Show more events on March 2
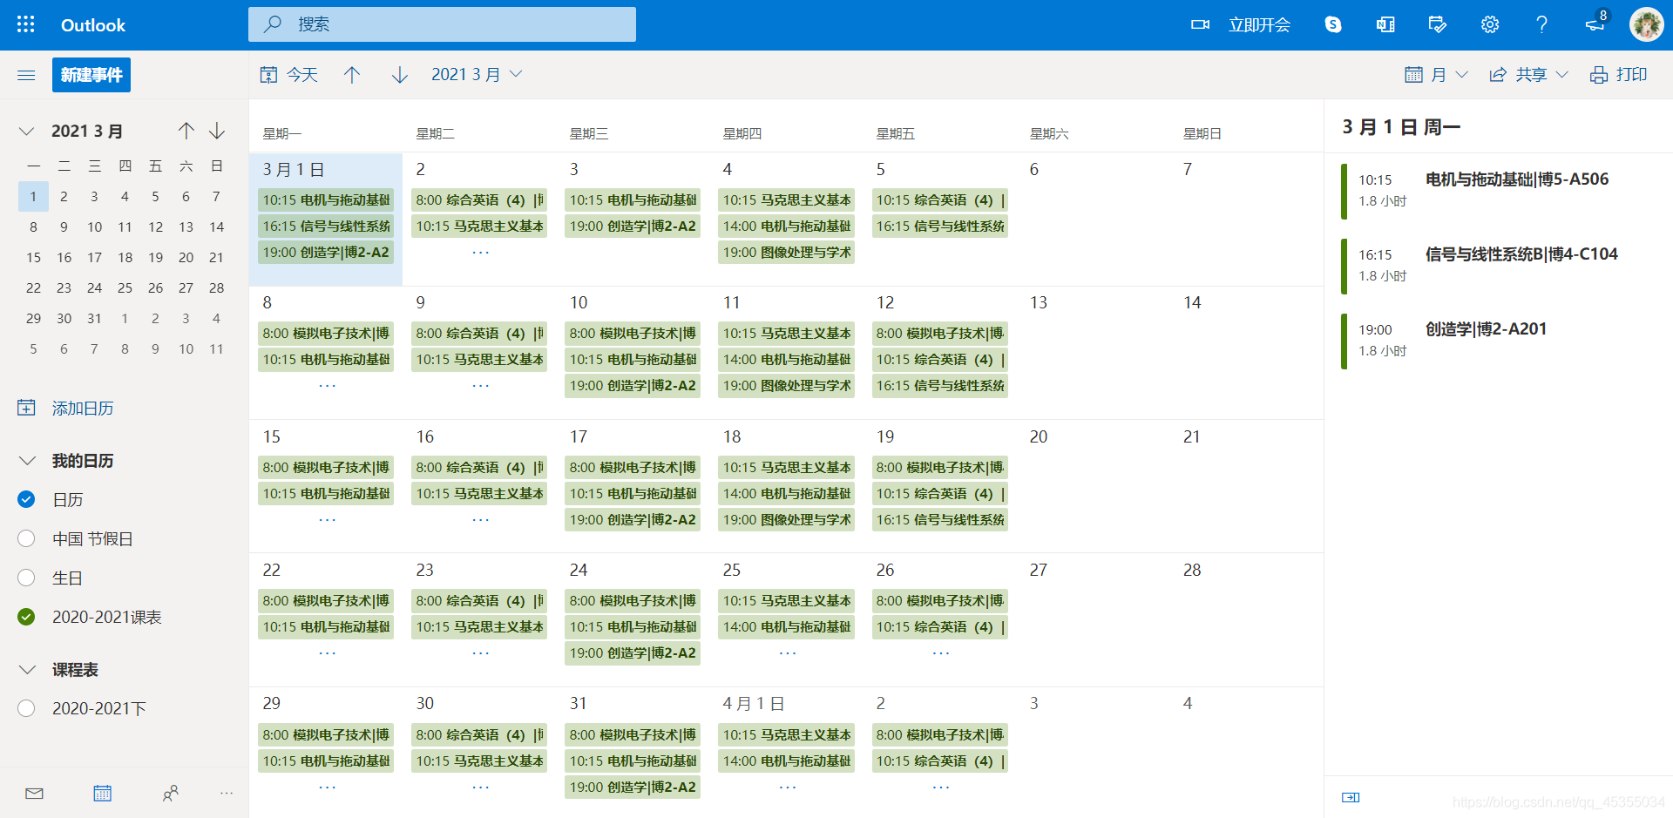 click(x=480, y=253)
